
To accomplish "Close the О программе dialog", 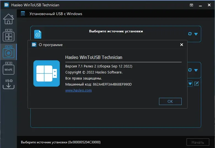I will [182, 45].
